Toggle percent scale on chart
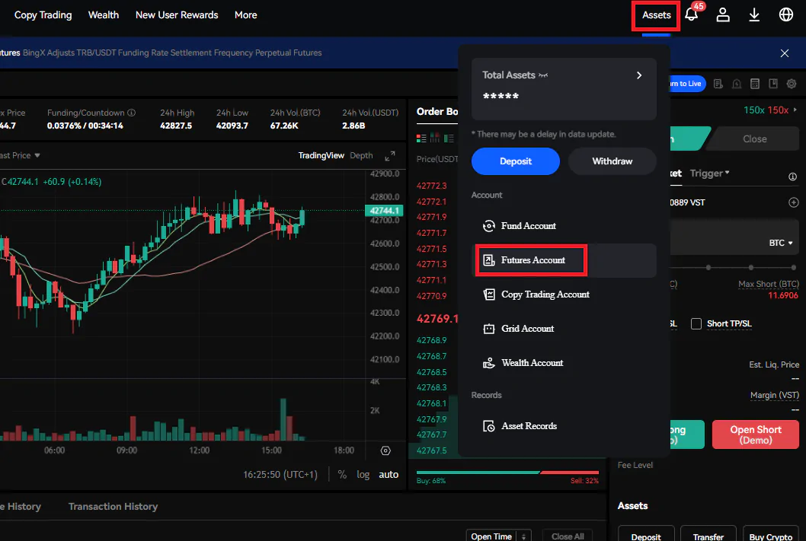This screenshot has width=806, height=541. point(342,474)
